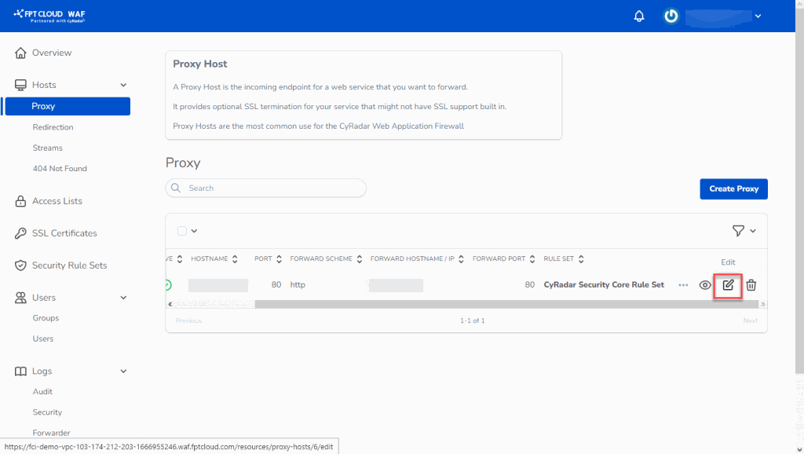804x454 pixels.
Task: Click the horizontal table scrollbar
Action: [506, 304]
